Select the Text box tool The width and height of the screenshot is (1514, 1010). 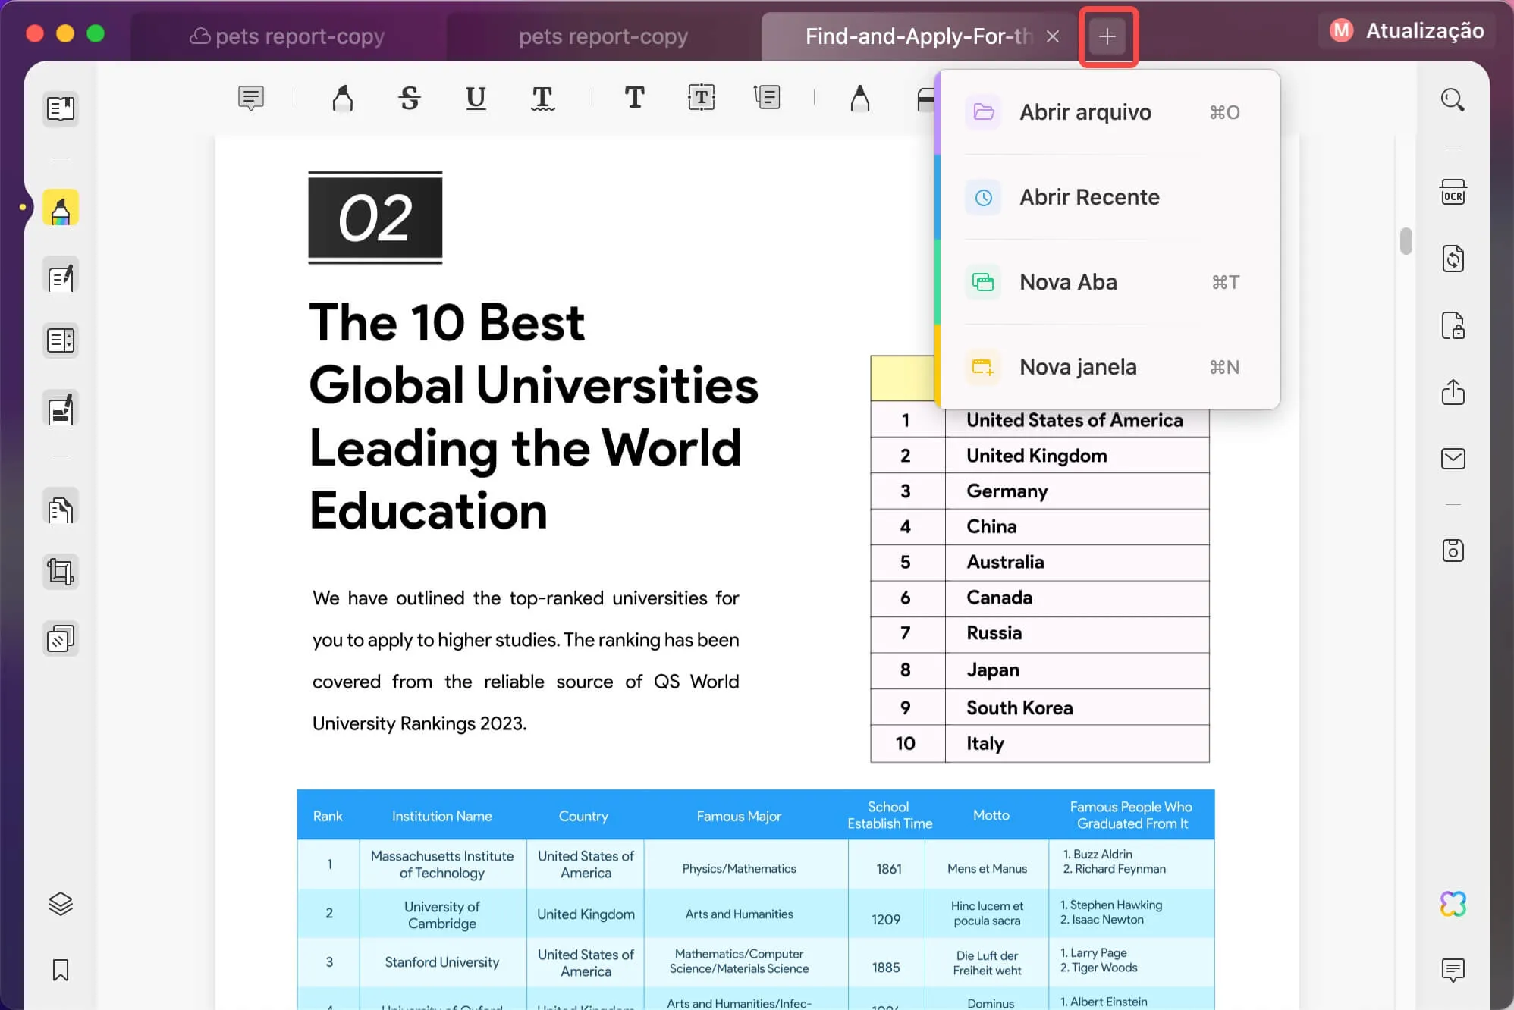coord(701,98)
